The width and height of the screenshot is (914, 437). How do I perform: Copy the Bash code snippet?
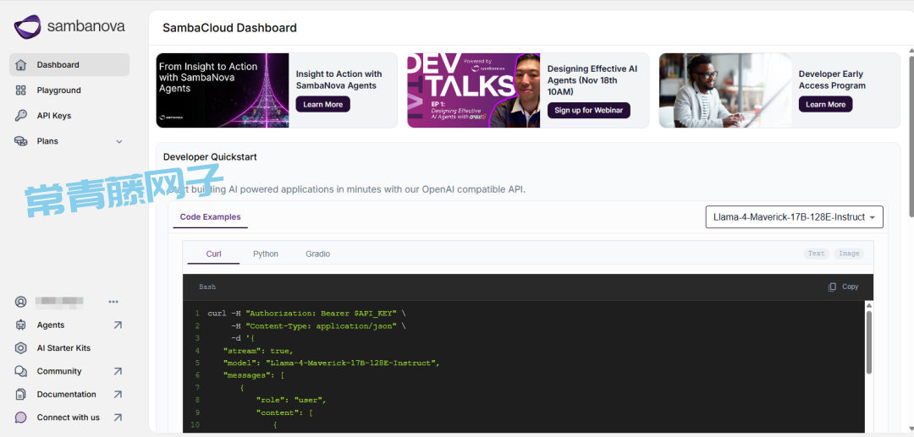pos(843,287)
